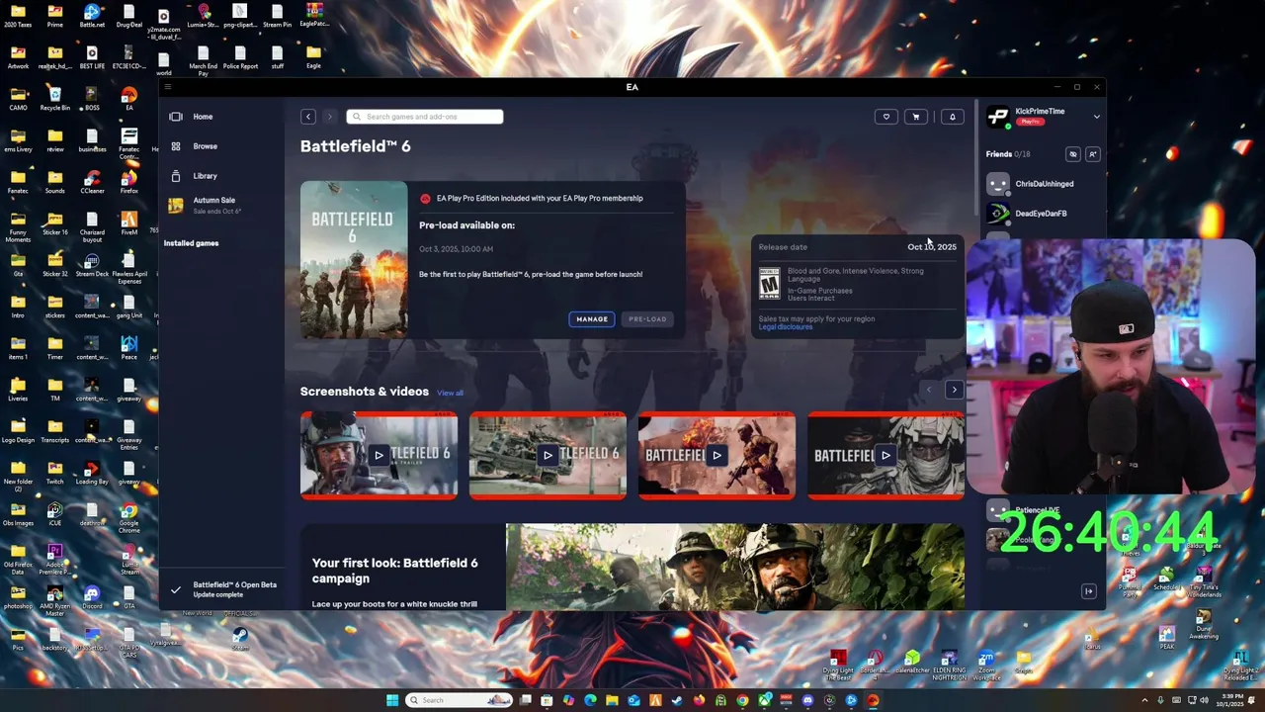Select the balenaEtcher desktop icon

pyautogui.click(x=912, y=662)
